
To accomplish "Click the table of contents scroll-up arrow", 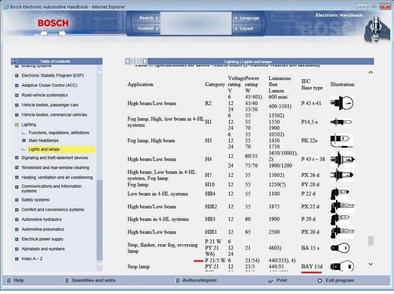I will tap(99, 72).
